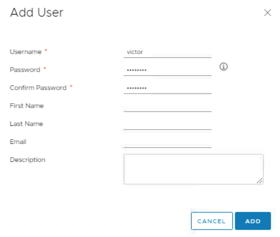Select the Email input field
The image size is (280, 237).
tap(167, 142)
